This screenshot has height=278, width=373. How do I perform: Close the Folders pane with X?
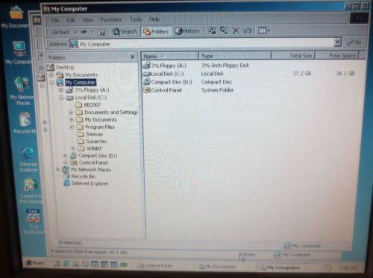click(x=133, y=57)
